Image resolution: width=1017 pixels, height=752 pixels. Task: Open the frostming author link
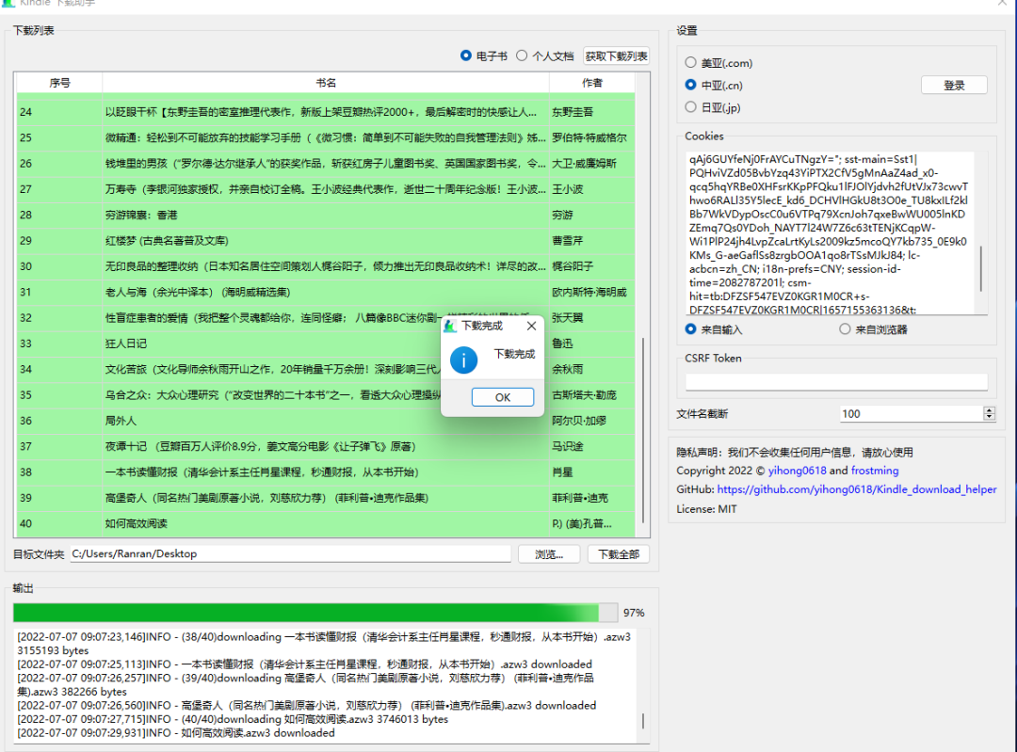pyautogui.click(x=875, y=471)
